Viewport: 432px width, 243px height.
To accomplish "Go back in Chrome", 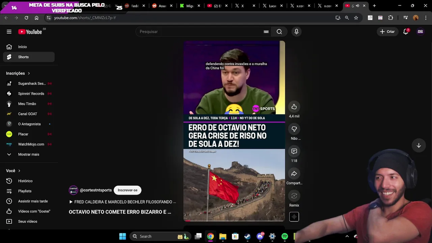I will (6, 18).
